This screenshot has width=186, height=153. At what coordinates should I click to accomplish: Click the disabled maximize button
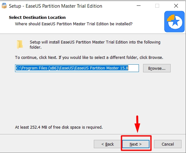[x=157, y=6]
